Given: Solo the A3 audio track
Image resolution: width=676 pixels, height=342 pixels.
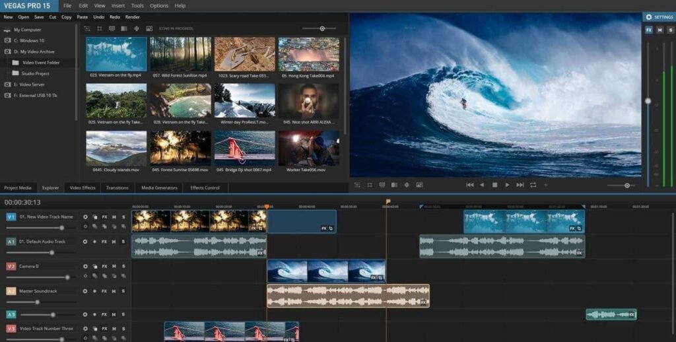Looking at the screenshot, I should pos(123,315).
